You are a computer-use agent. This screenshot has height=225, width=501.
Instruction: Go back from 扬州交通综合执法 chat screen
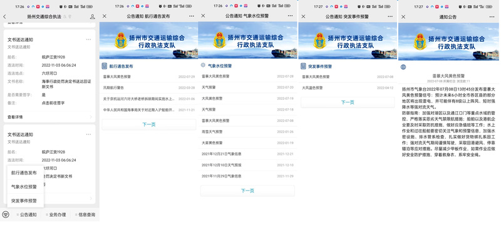pyautogui.click(x=4, y=17)
